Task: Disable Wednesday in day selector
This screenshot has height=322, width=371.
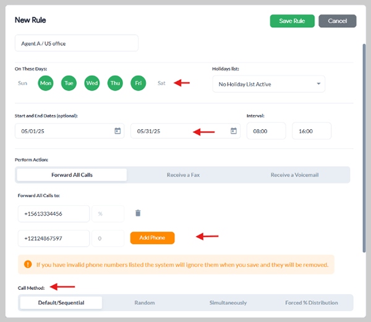Action: pos(92,83)
